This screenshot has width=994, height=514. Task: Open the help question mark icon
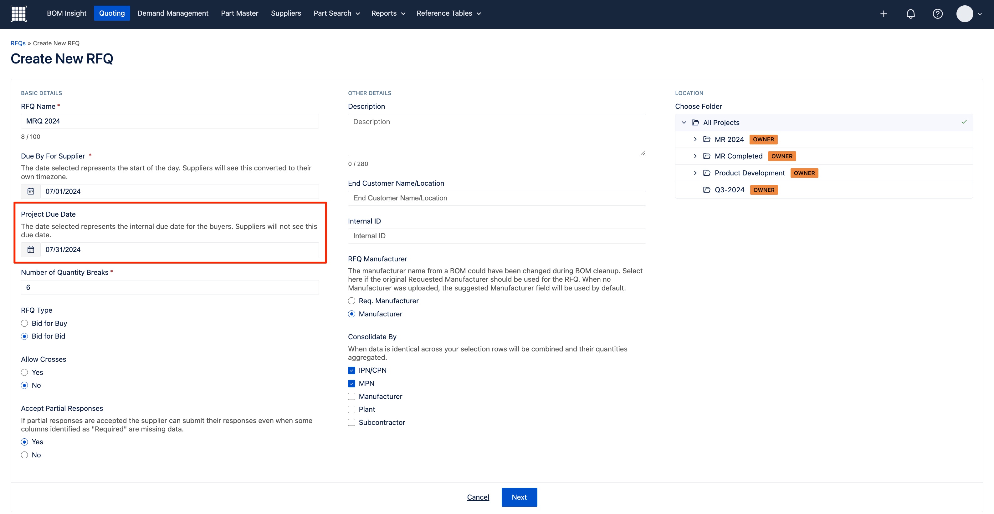(938, 14)
